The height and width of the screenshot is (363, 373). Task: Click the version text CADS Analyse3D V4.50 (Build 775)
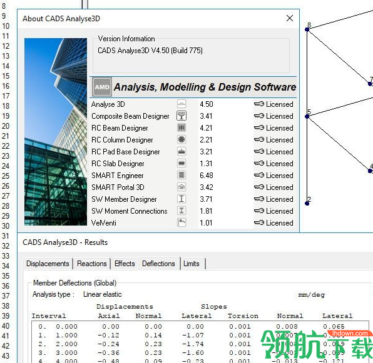tap(150, 51)
